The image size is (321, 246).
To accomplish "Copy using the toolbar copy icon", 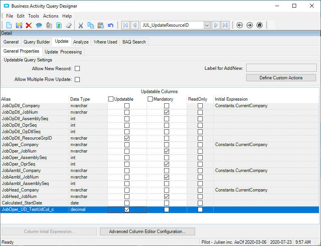I will [x=91, y=25].
